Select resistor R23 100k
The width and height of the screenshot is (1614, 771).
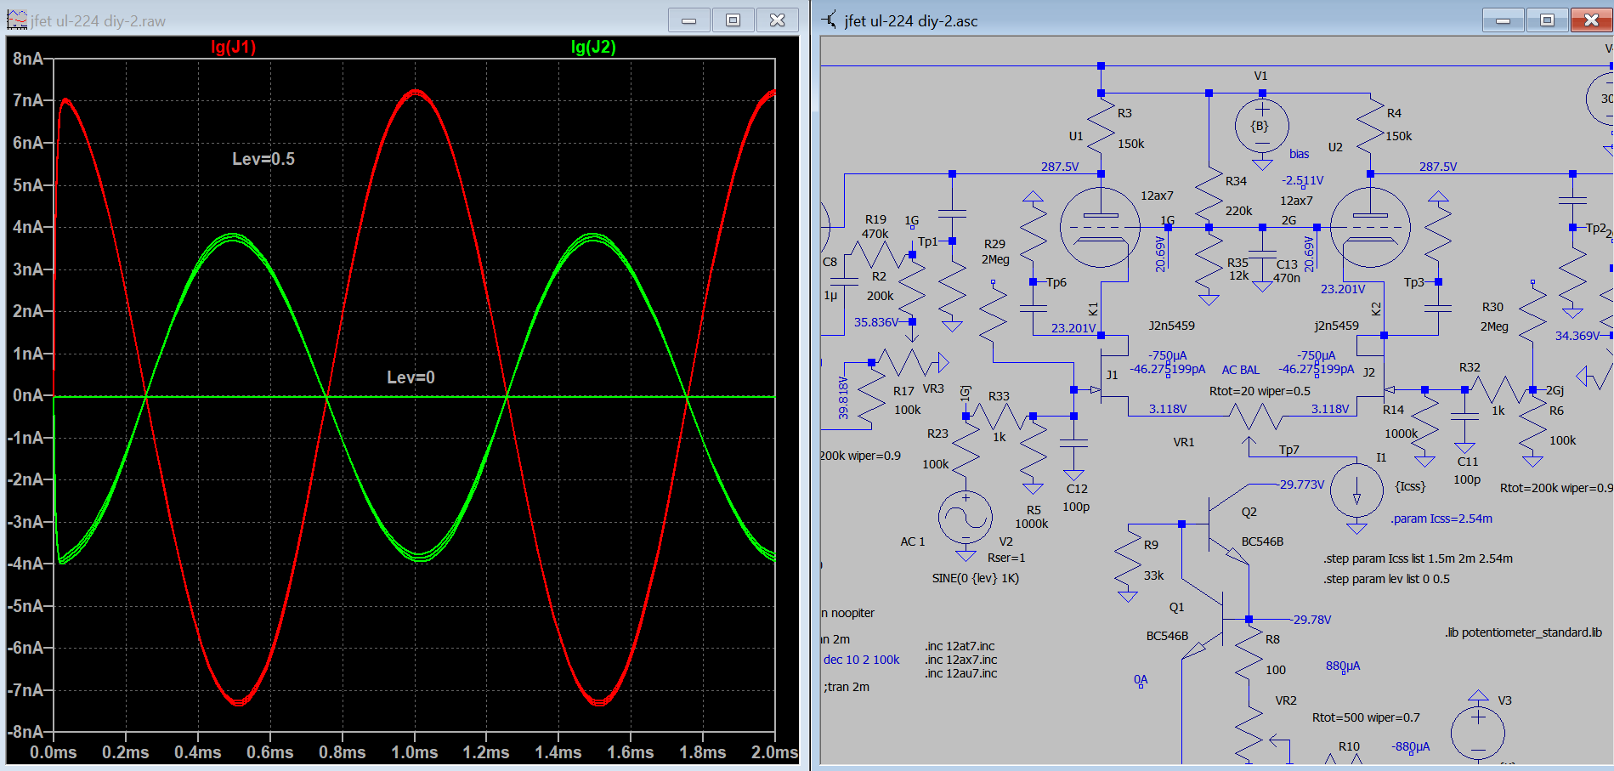966,451
